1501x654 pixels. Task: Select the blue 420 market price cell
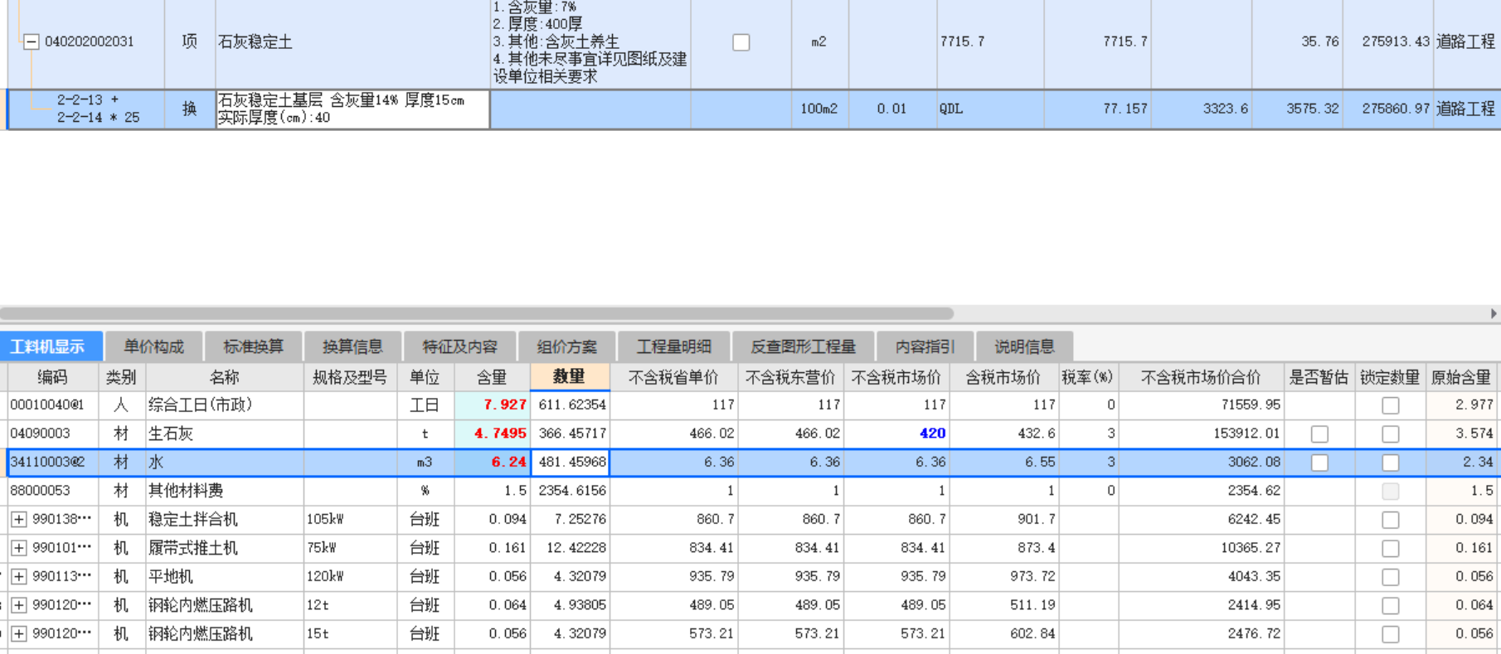pos(896,434)
